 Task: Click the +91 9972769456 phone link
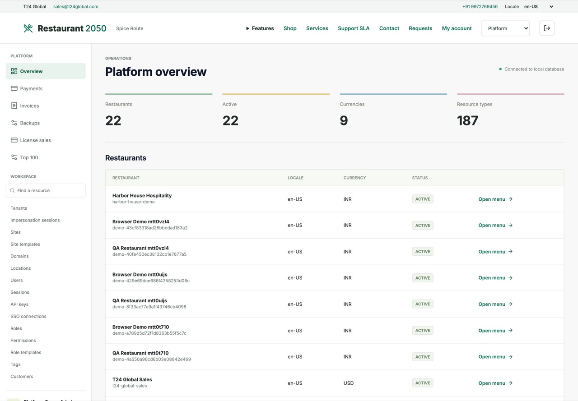480,7
